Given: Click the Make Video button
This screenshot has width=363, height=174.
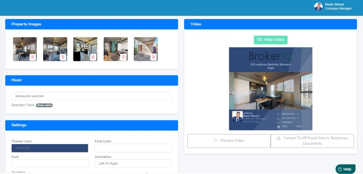Looking at the screenshot, I should (x=271, y=40).
